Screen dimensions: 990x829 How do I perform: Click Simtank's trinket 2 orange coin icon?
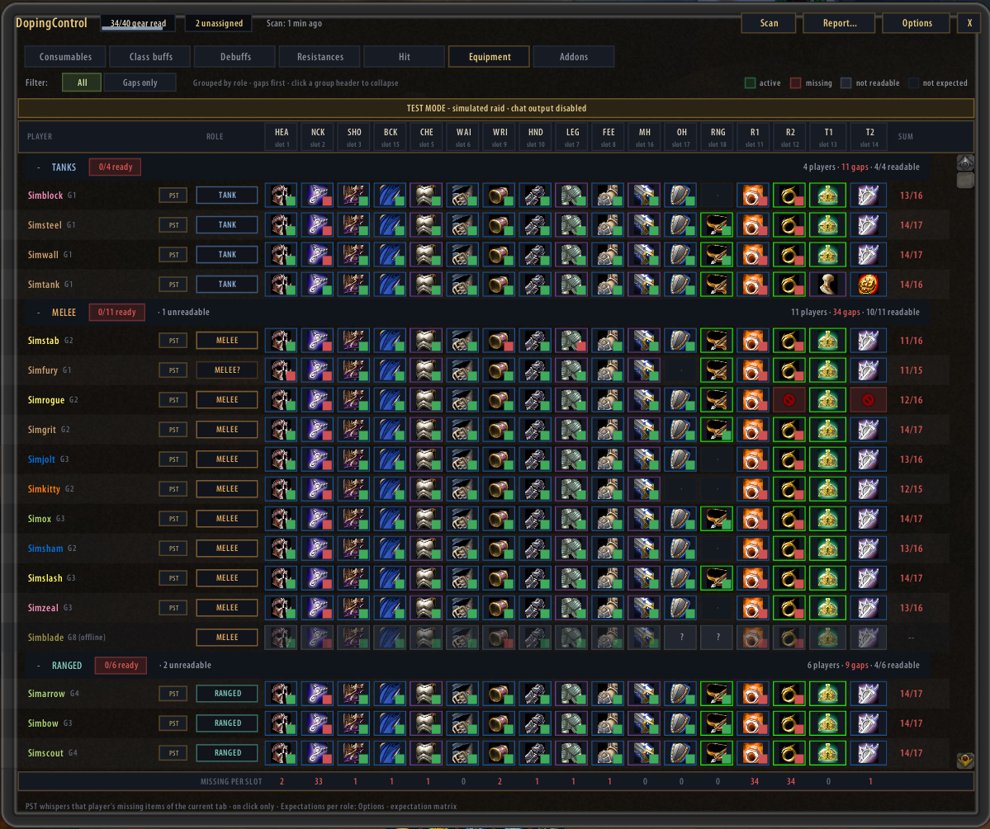(869, 285)
